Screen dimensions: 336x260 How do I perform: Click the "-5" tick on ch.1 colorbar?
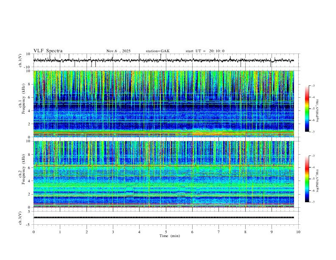[313, 109]
